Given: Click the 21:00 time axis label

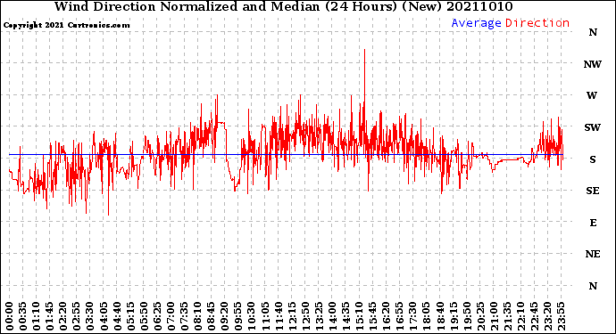Looking at the screenshot, I should point(494,316).
